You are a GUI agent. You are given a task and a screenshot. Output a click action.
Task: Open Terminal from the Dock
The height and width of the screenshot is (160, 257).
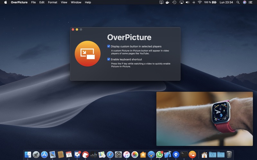coord(184,155)
